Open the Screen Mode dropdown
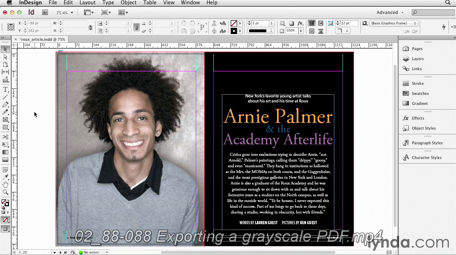This screenshot has height=255, width=456. pos(106,13)
